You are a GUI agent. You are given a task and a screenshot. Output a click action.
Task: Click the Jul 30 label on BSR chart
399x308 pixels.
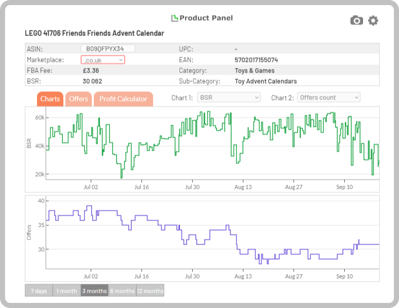pos(192,187)
